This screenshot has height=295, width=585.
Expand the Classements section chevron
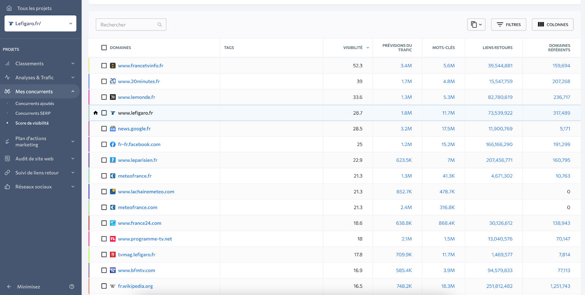pyautogui.click(x=73, y=64)
